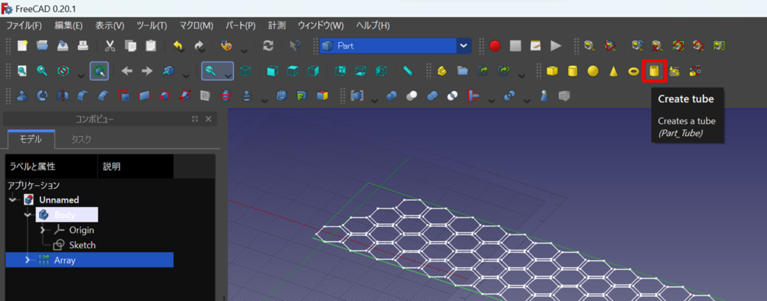Open the 編集(E) menu
Image resolution: width=767 pixels, height=301 pixels.
point(68,26)
